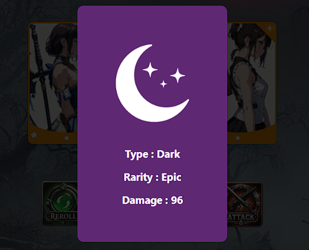
Task: Select the left character card with spear
Action: (x=53, y=83)
